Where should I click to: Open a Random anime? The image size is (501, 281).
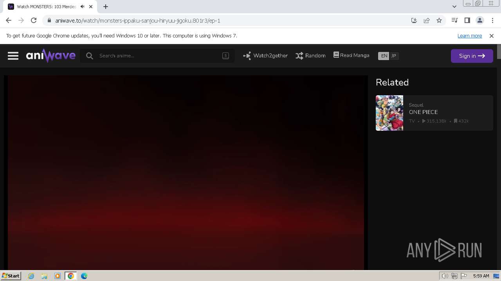[x=310, y=56]
